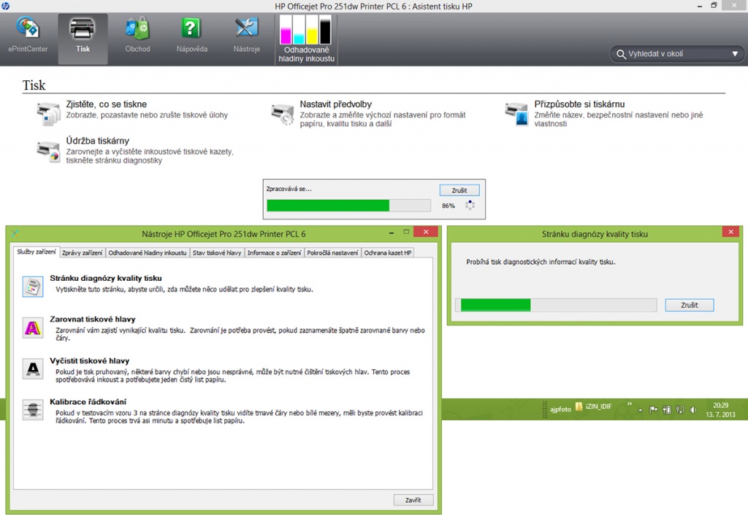This screenshot has width=748, height=515.
Task: Open the 'Nastavit předvolby' link
Action: pyautogui.click(x=335, y=104)
